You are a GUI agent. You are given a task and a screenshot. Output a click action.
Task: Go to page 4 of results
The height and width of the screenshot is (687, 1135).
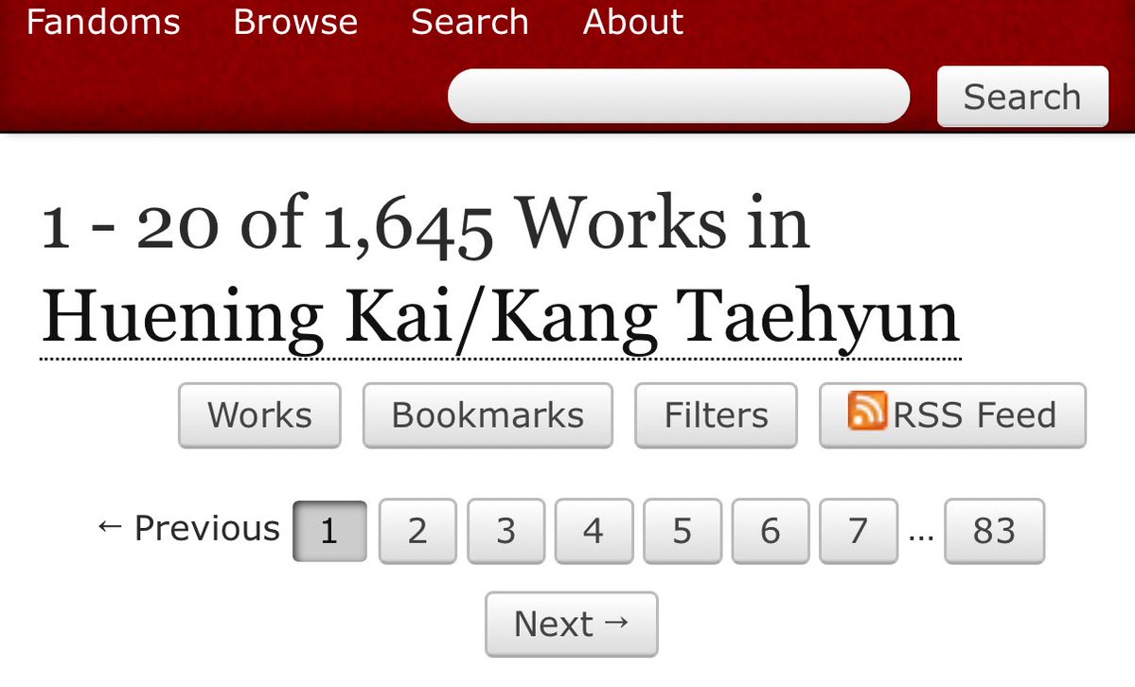[x=594, y=531]
